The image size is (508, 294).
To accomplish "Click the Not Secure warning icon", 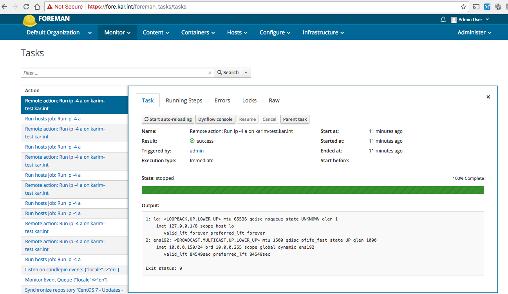I will pyautogui.click(x=50, y=7).
